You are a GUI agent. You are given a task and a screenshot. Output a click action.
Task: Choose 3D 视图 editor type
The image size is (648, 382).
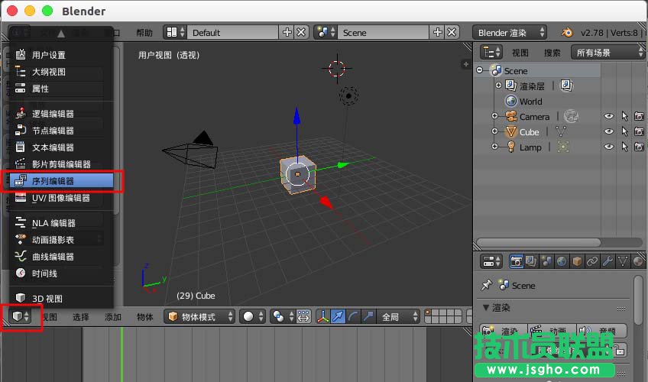(61, 298)
